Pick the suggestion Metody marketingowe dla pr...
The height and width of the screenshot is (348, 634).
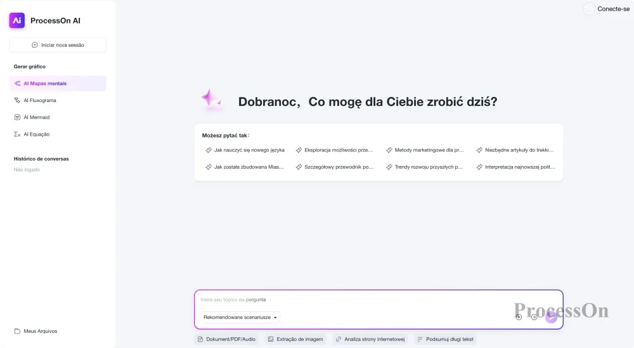coord(425,150)
